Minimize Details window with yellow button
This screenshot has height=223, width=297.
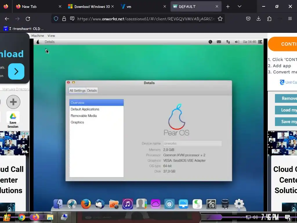tap(73, 82)
